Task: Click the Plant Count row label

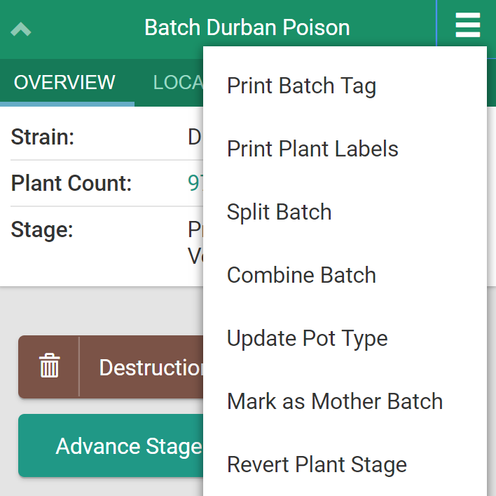Action: pyautogui.click(x=71, y=184)
